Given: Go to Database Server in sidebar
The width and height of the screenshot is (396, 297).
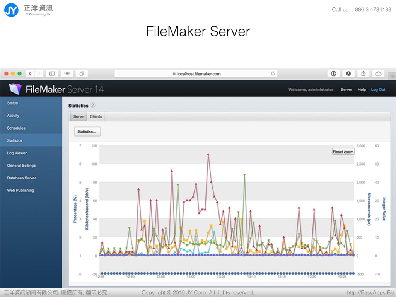Looking at the screenshot, I should (22, 178).
